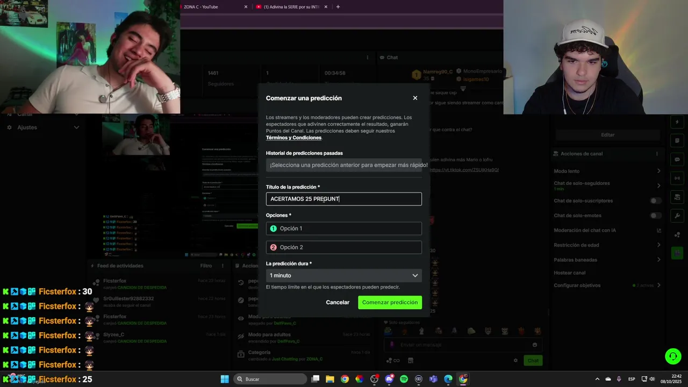Screen dimensions: 688x387
Task: Open activity feed three-dot menu
Action: tap(223, 266)
